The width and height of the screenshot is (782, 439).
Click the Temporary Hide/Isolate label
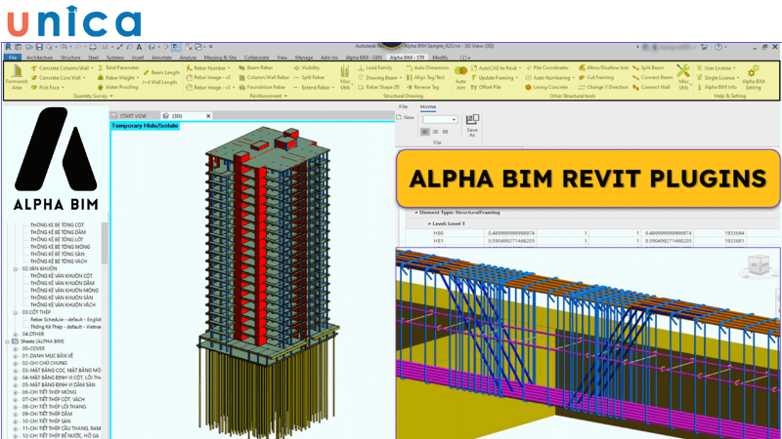(145, 126)
